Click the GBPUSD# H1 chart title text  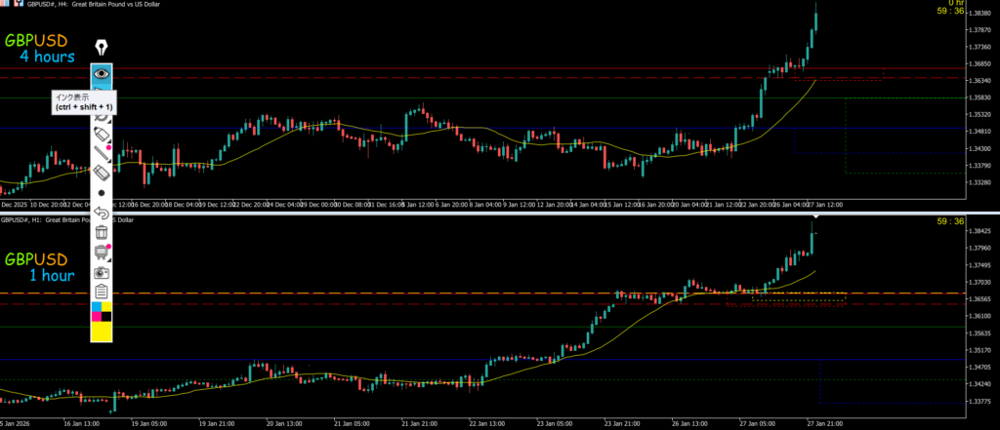click(x=39, y=220)
